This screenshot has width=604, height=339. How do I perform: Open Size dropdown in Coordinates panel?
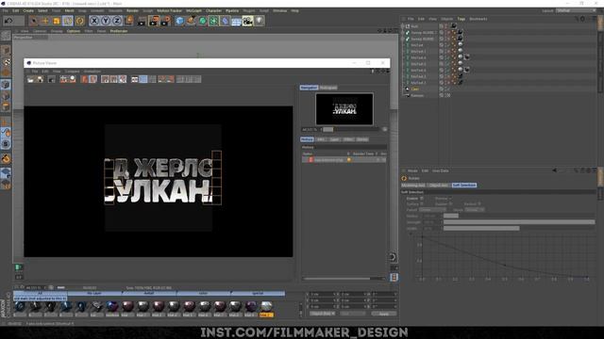(352, 314)
